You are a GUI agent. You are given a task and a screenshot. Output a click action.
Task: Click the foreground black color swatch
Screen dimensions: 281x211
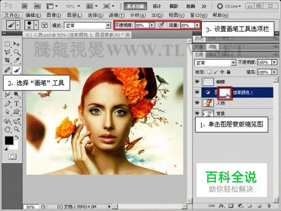(x=9, y=140)
